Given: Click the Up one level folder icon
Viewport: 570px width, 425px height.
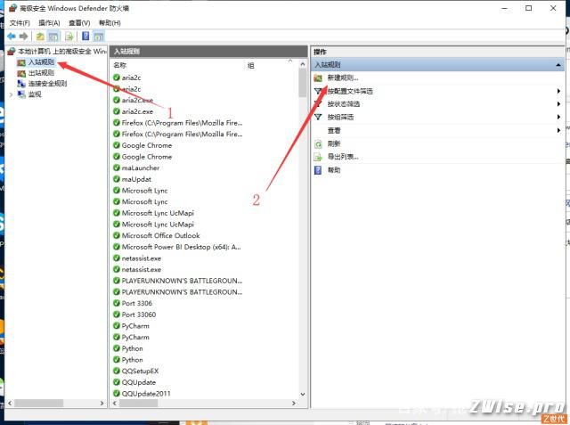Looking at the screenshot, I should click(x=40, y=36).
